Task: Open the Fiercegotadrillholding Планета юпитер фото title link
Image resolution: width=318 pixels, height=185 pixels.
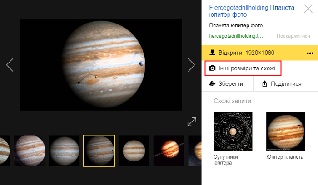Action: click(x=252, y=11)
